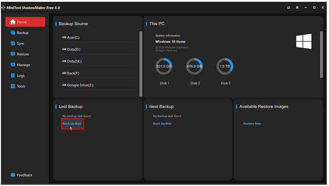Click the "Available Restore Images" heading
Screen dimensions: 329x186
(264, 107)
